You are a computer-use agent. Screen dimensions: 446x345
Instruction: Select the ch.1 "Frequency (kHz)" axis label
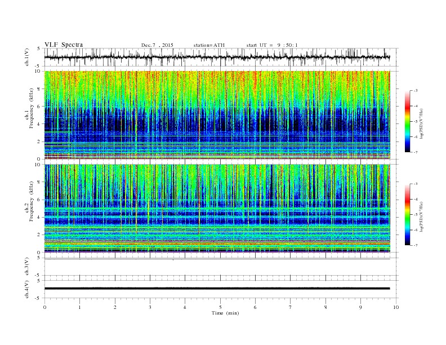click(x=32, y=108)
